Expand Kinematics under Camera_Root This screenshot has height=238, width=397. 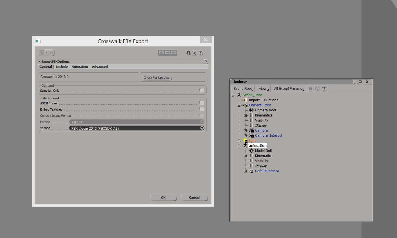tap(245, 115)
